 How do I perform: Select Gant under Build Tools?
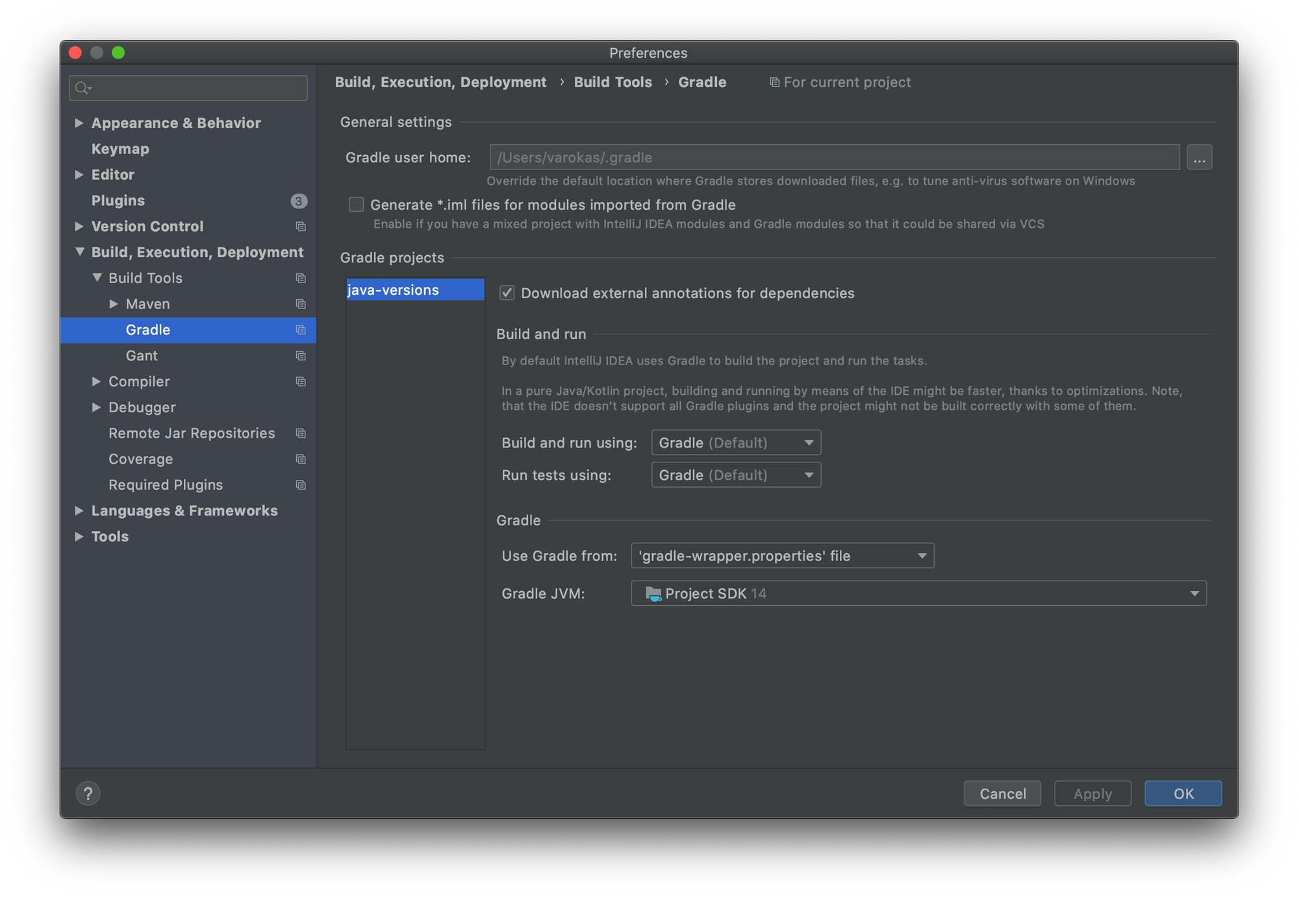pyautogui.click(x=142, y=356)
